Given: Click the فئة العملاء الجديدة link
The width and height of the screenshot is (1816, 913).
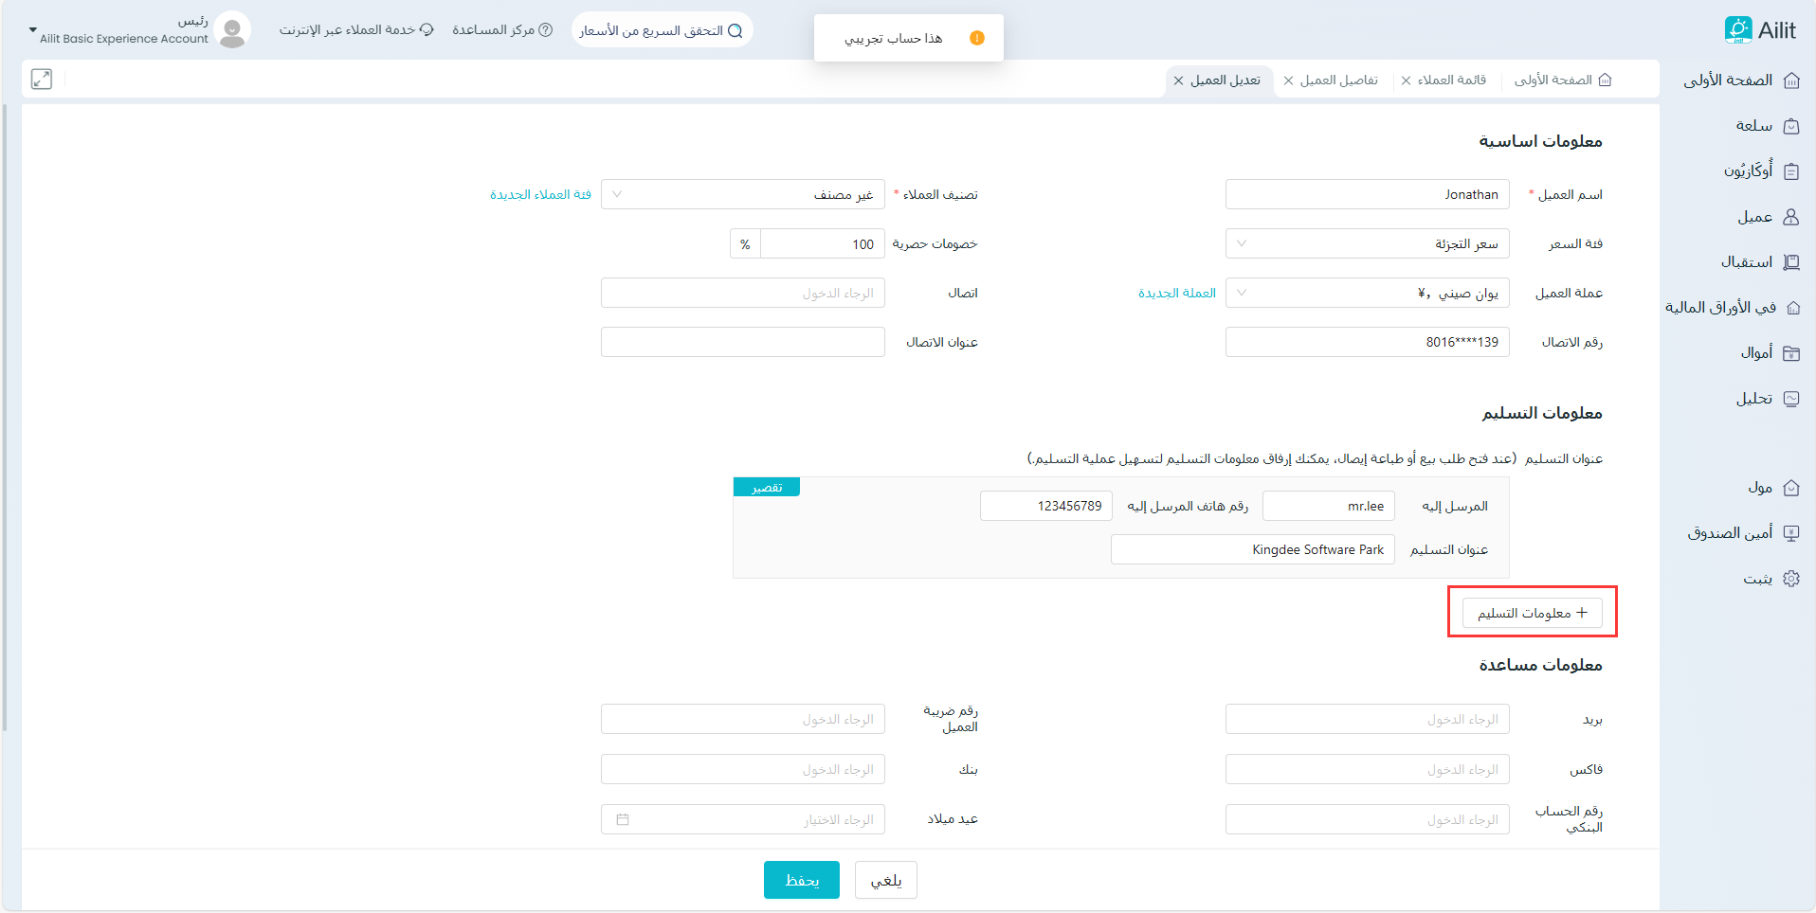Looking at the screenshot, I should click(540, 194).
